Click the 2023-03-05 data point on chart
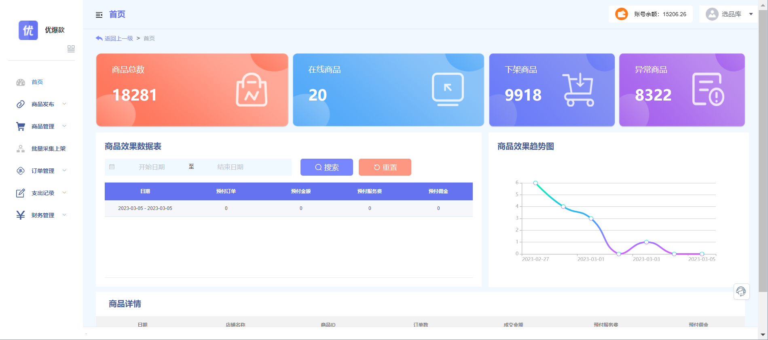768x340 pixels. coord(702,254)
